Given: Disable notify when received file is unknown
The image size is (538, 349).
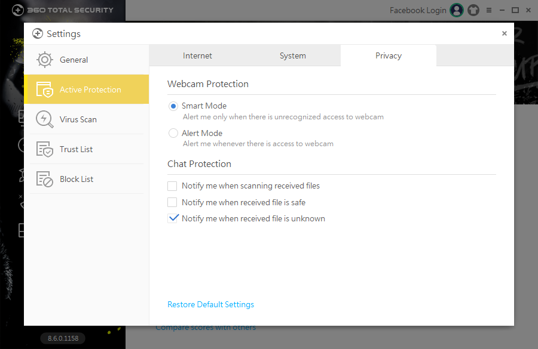Looking at the screenshot, I should click(173, 218).
